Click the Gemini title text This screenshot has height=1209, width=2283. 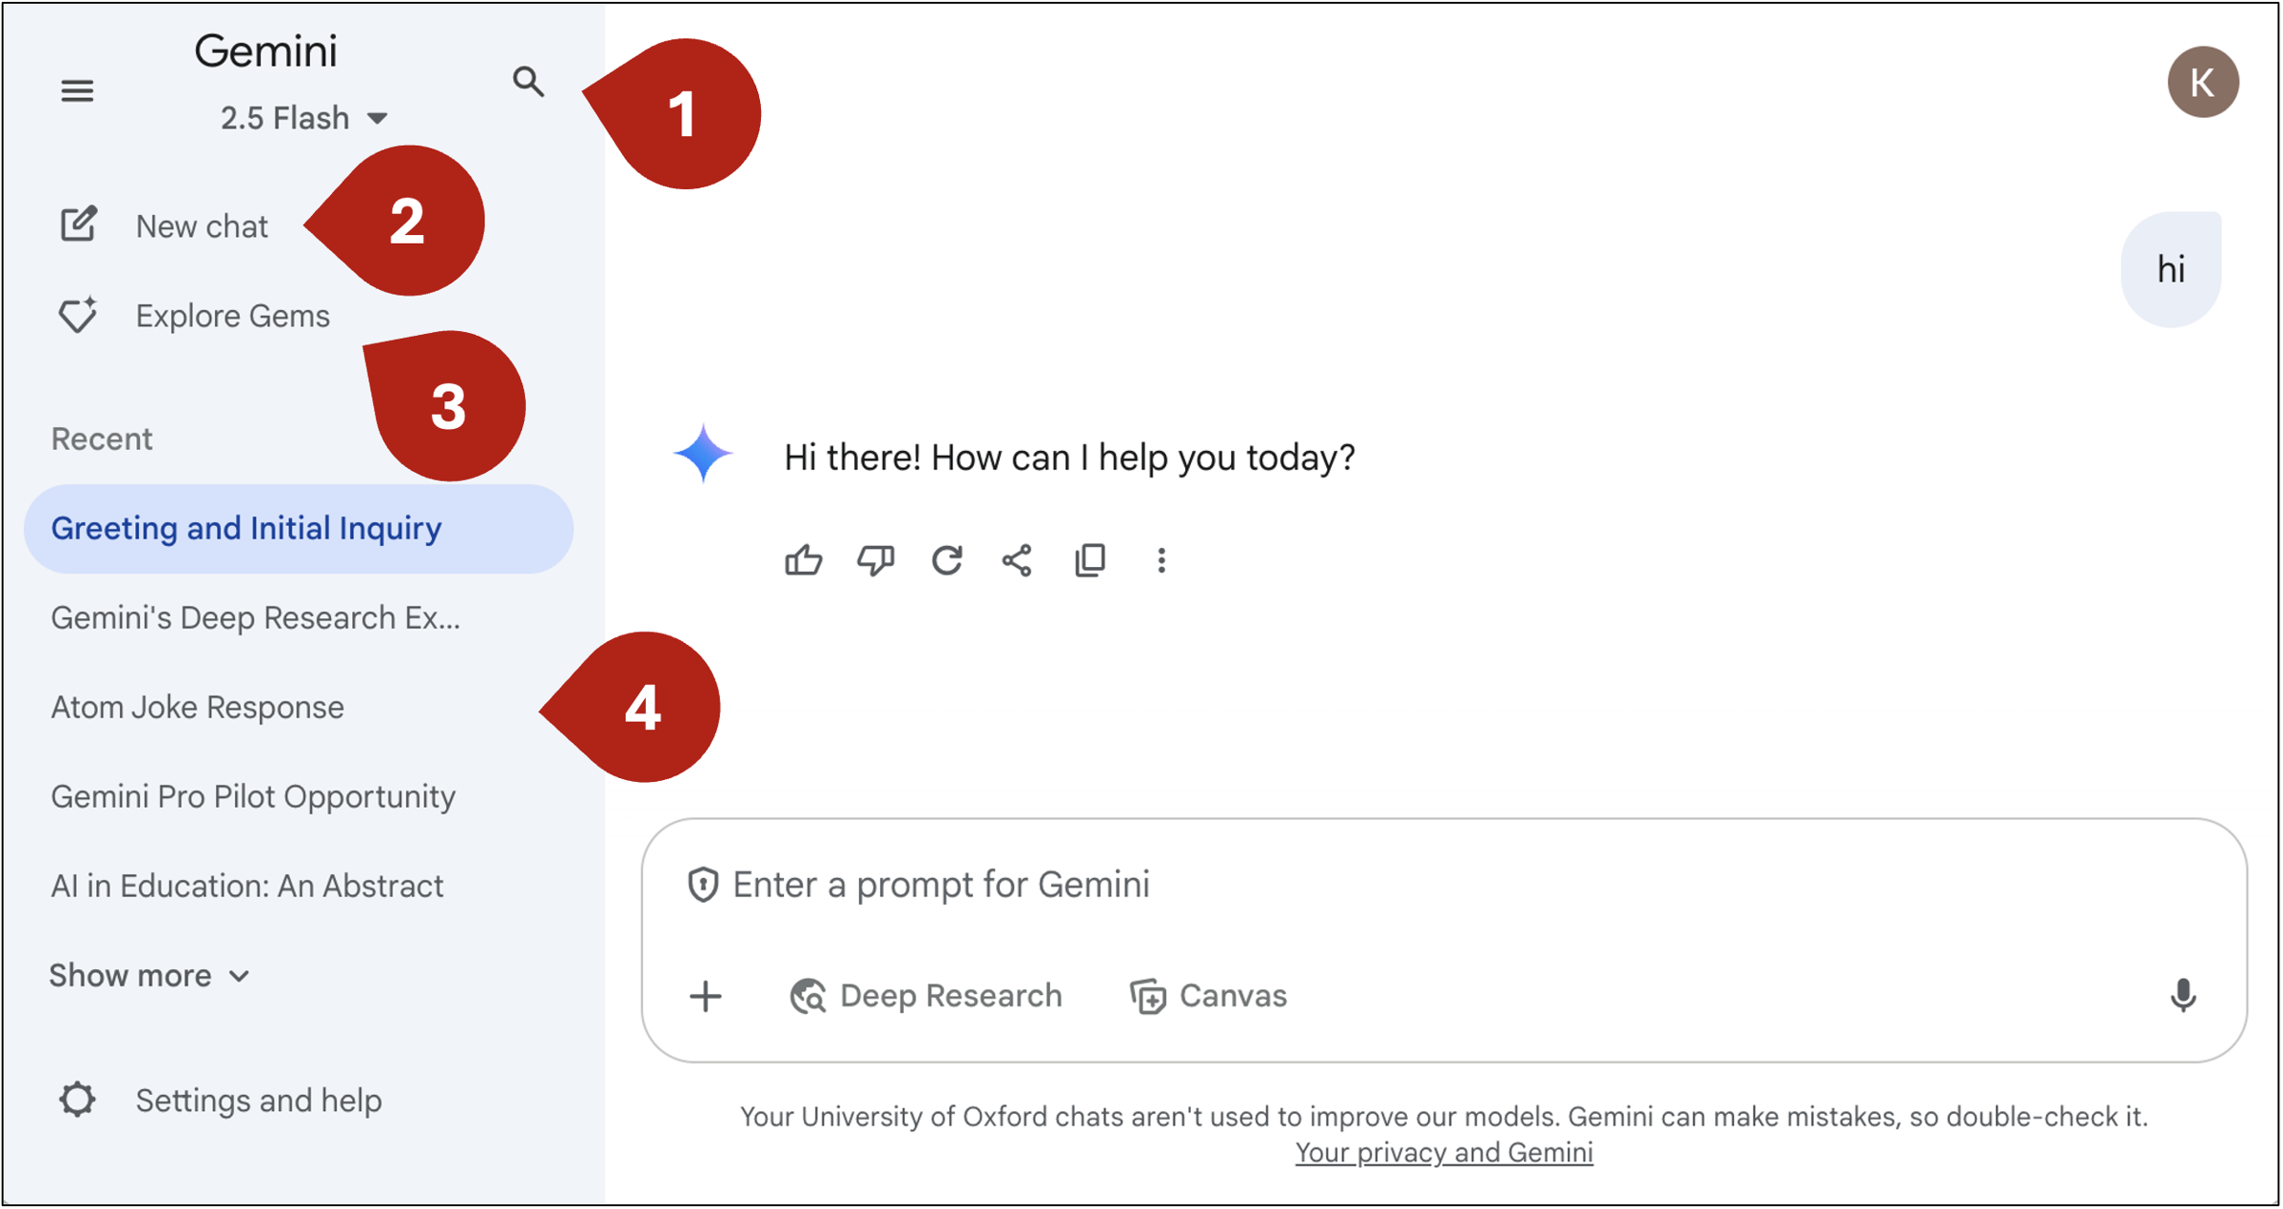coord(265,50)
